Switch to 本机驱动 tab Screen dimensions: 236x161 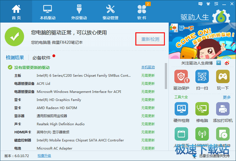[x=48, y=12]
